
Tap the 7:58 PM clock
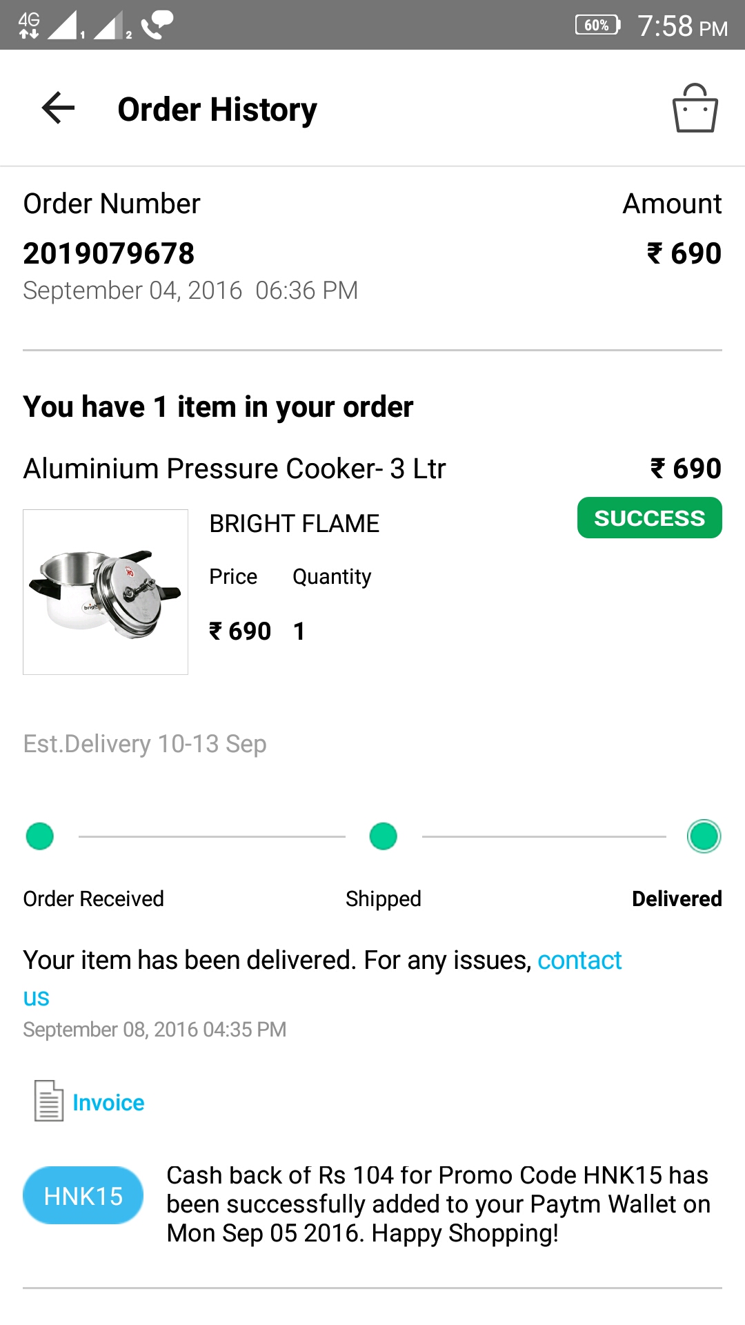click(682, 26)
